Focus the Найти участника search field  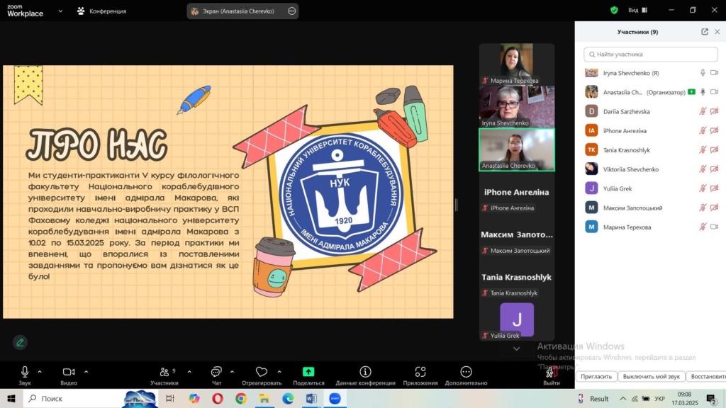[651, 54]
